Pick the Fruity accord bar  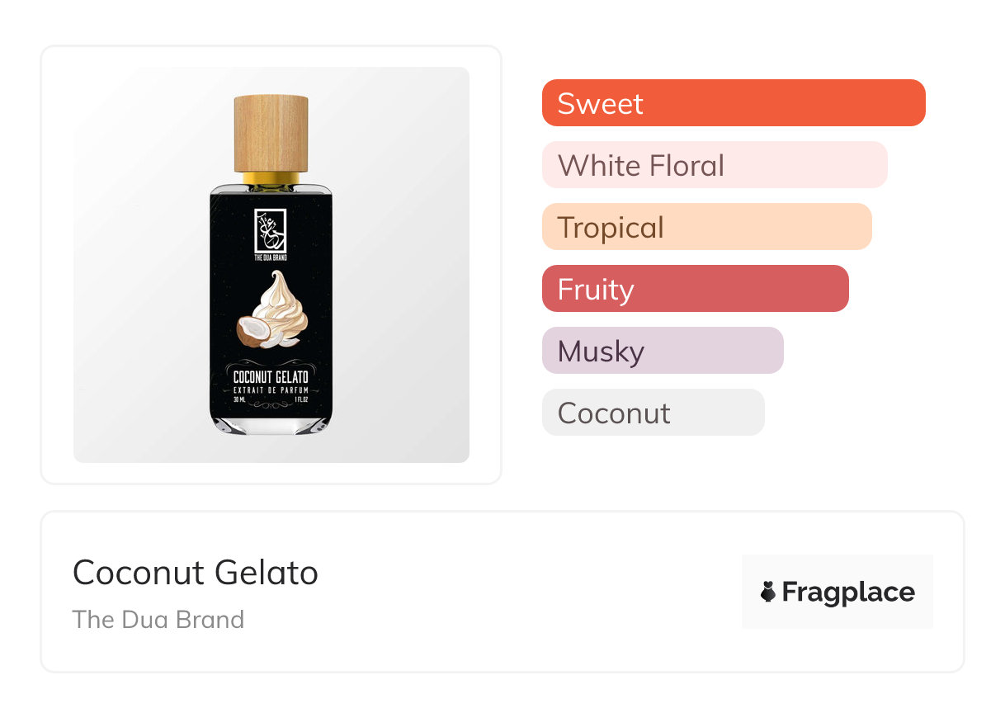coord(695,289)
